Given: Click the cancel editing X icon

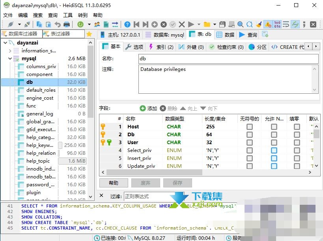Looking at the screenshot, I should pos(182,24).
